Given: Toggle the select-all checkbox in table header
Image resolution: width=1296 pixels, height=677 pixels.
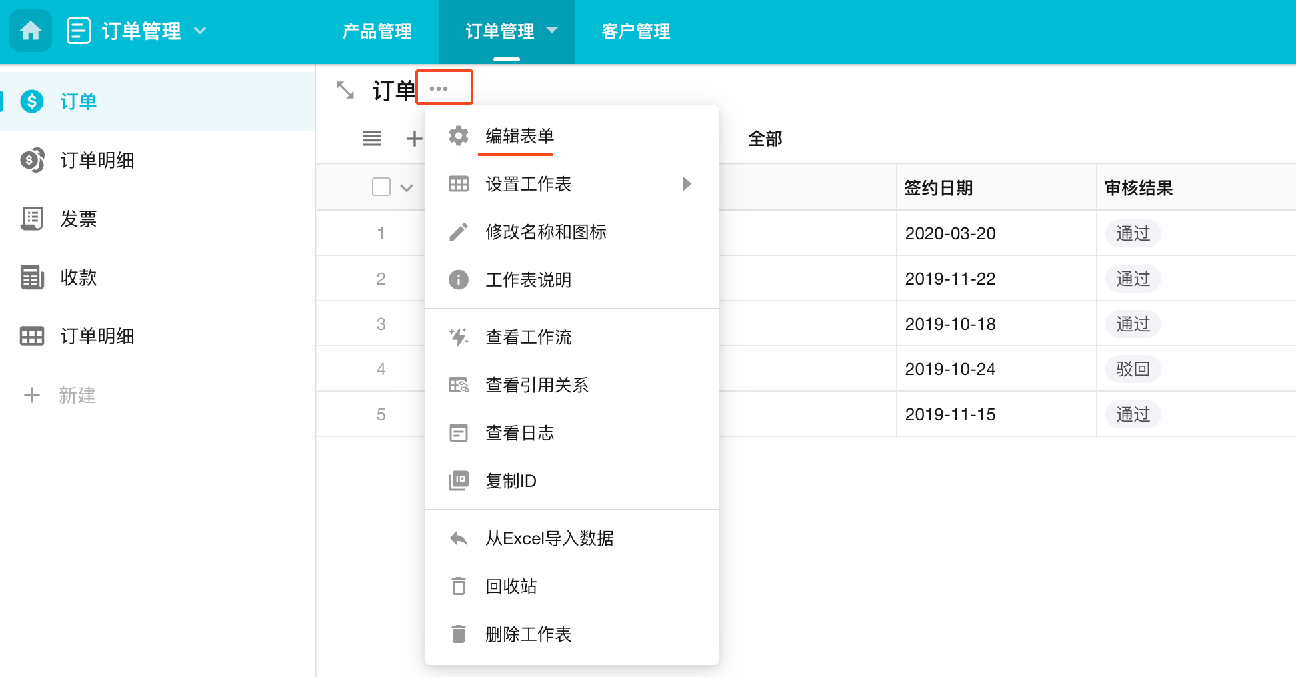Looking at the screenshot, I should pyautogui.click(x=381, y=187).
